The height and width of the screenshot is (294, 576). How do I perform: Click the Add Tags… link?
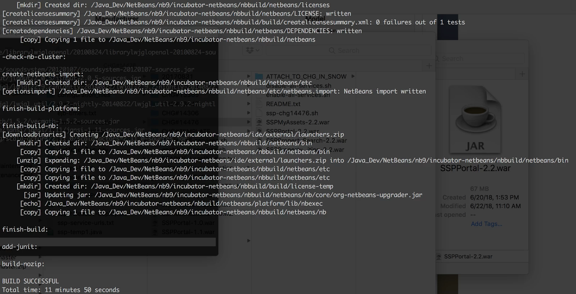coord(486,224)
